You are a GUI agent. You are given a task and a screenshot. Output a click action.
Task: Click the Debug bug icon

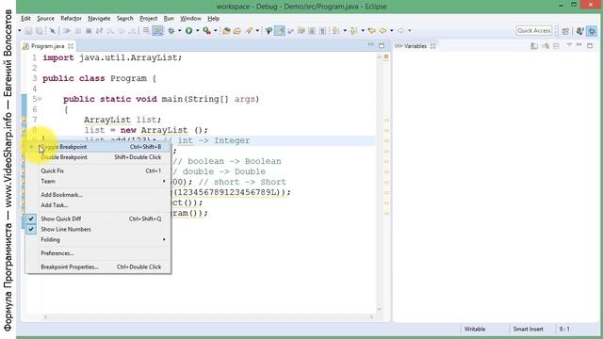(x=171, y=31)
